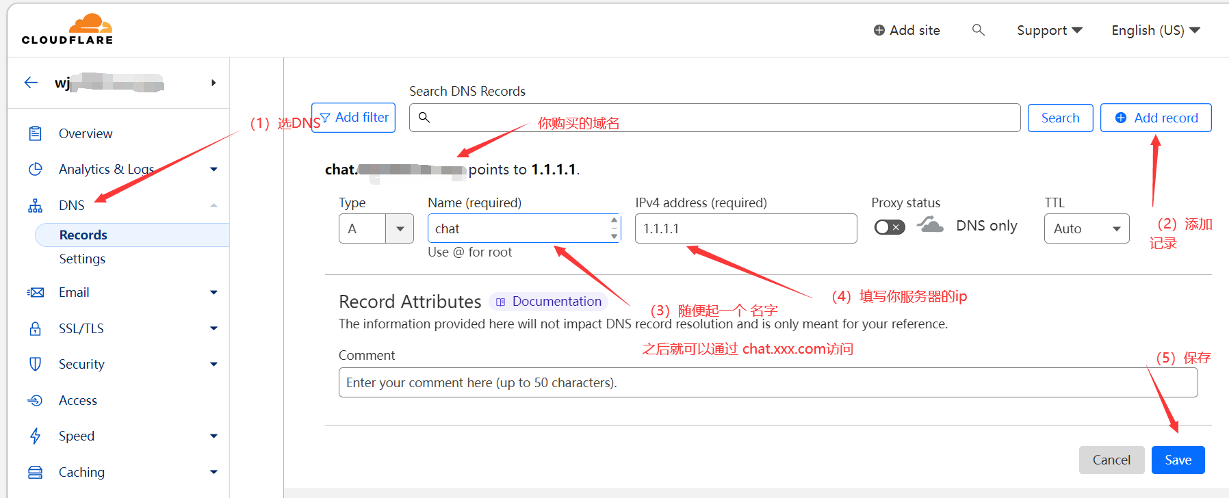Click the Comment input field
Viewport: 1229px width, 498px height.
pyautogui.click(x=768, y=382)
